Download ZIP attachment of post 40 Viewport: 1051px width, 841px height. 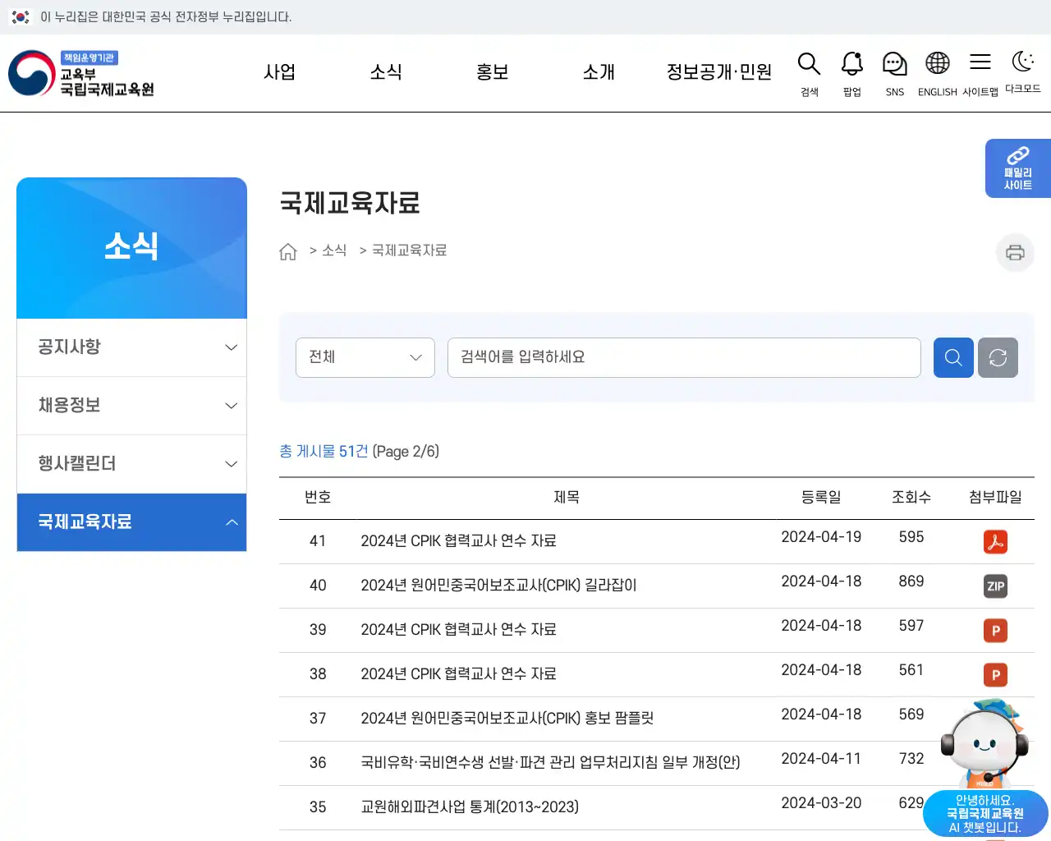[x=995, y=586]
